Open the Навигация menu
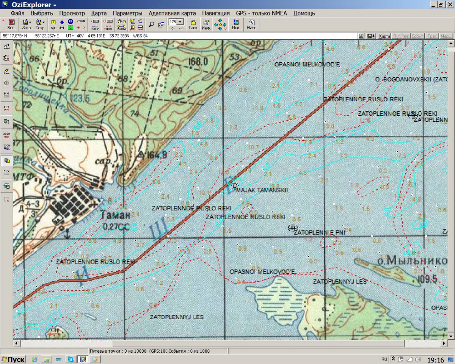Screen dimensions: 455x364 [215, 13]
